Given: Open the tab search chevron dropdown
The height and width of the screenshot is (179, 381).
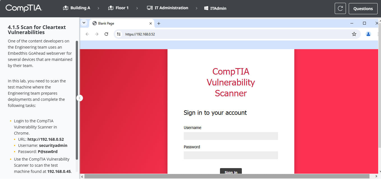Looking at the screenshot, I should 84,23.
